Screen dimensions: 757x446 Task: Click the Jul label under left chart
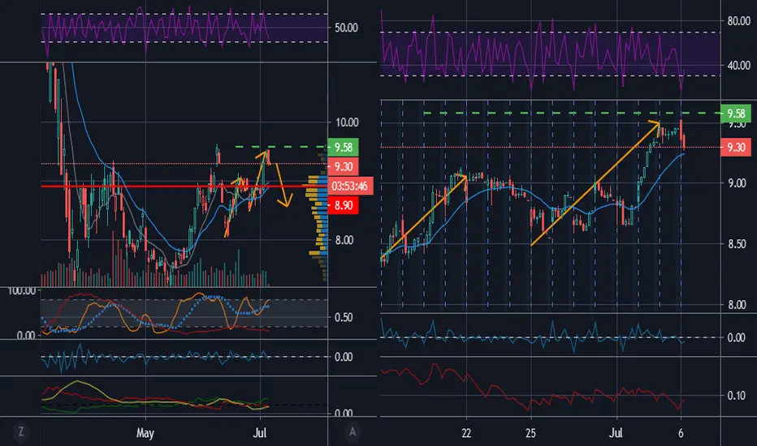(x=260, y=432)
